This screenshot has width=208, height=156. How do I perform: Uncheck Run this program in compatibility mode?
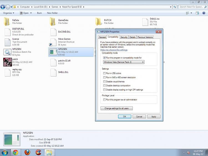(104, 58)
